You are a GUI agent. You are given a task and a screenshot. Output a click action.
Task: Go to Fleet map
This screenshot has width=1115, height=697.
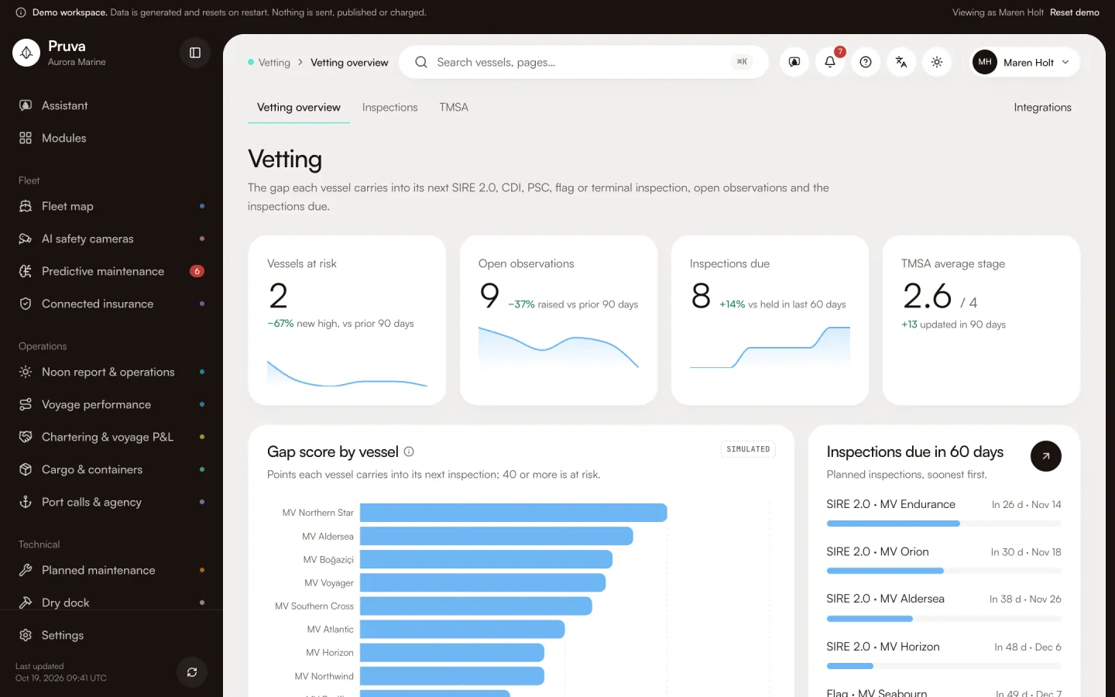click(x=111, y=206)
